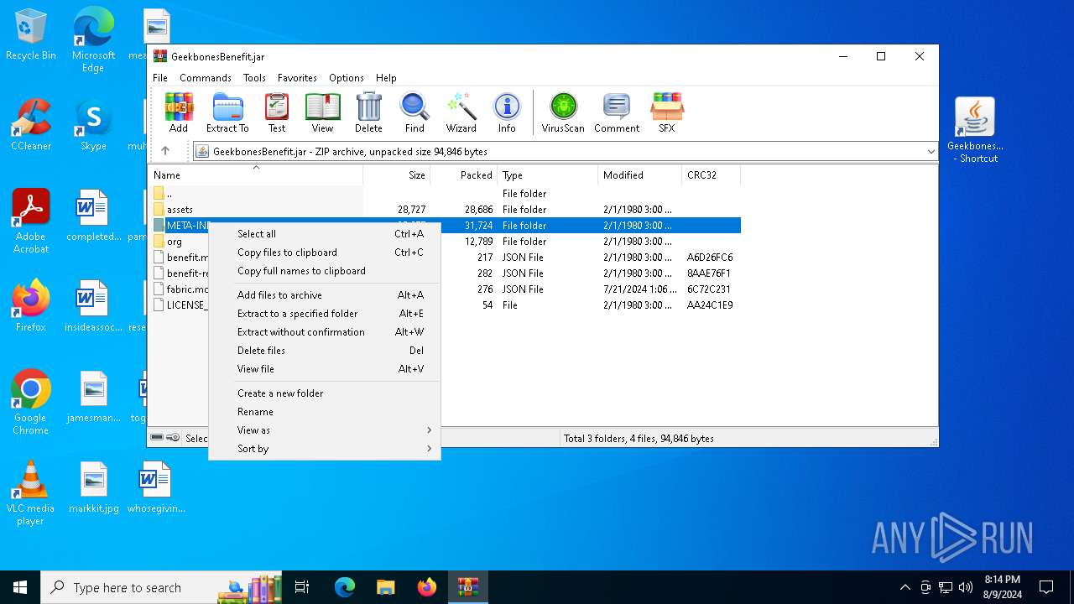1074x604 pixels.
Task: Choose Extract without confirmation
Action: click(x=325, y=332)
